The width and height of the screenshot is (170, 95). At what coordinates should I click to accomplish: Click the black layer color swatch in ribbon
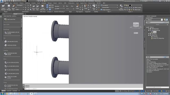click(x=130, y=5)
